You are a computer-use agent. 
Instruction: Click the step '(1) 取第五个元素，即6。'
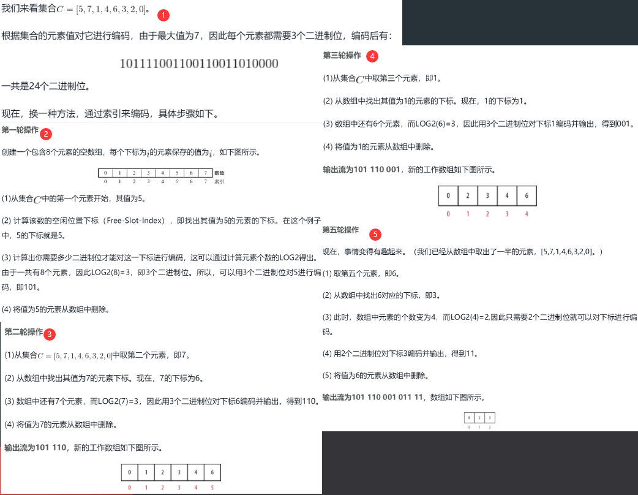[361, 274]
